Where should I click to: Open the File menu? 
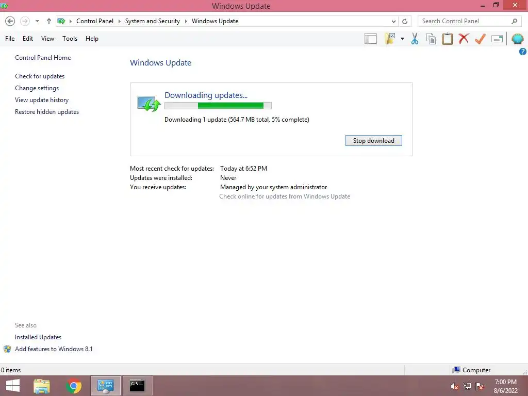[x=10, y=39]
